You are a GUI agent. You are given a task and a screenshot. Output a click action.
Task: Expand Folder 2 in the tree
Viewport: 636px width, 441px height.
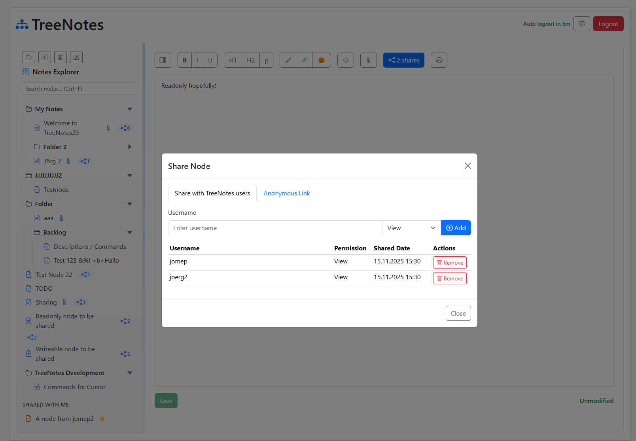tap(130, 147)
